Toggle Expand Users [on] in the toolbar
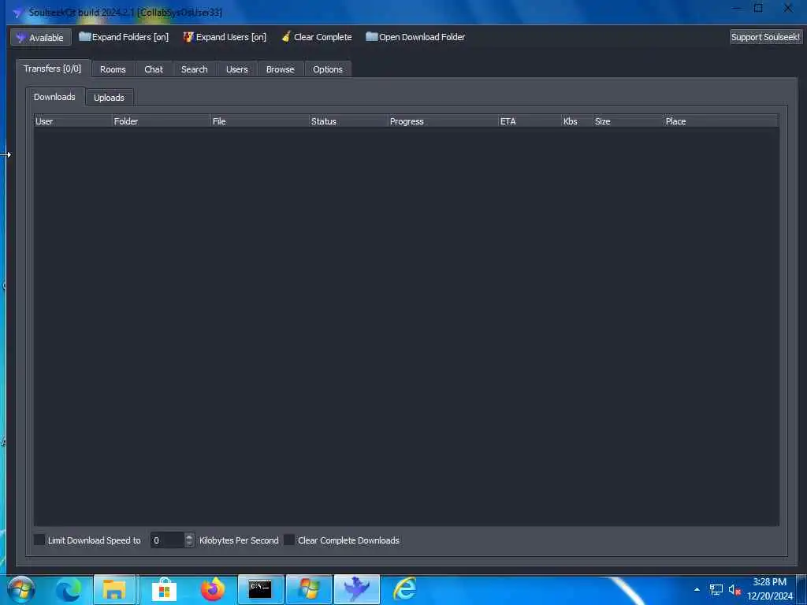The height and width of the screenshot is (605, 807). (x=225, y=37)
